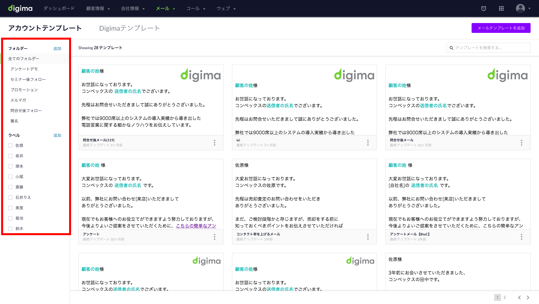Check the 佐原 label checkbox

[10, 146]
